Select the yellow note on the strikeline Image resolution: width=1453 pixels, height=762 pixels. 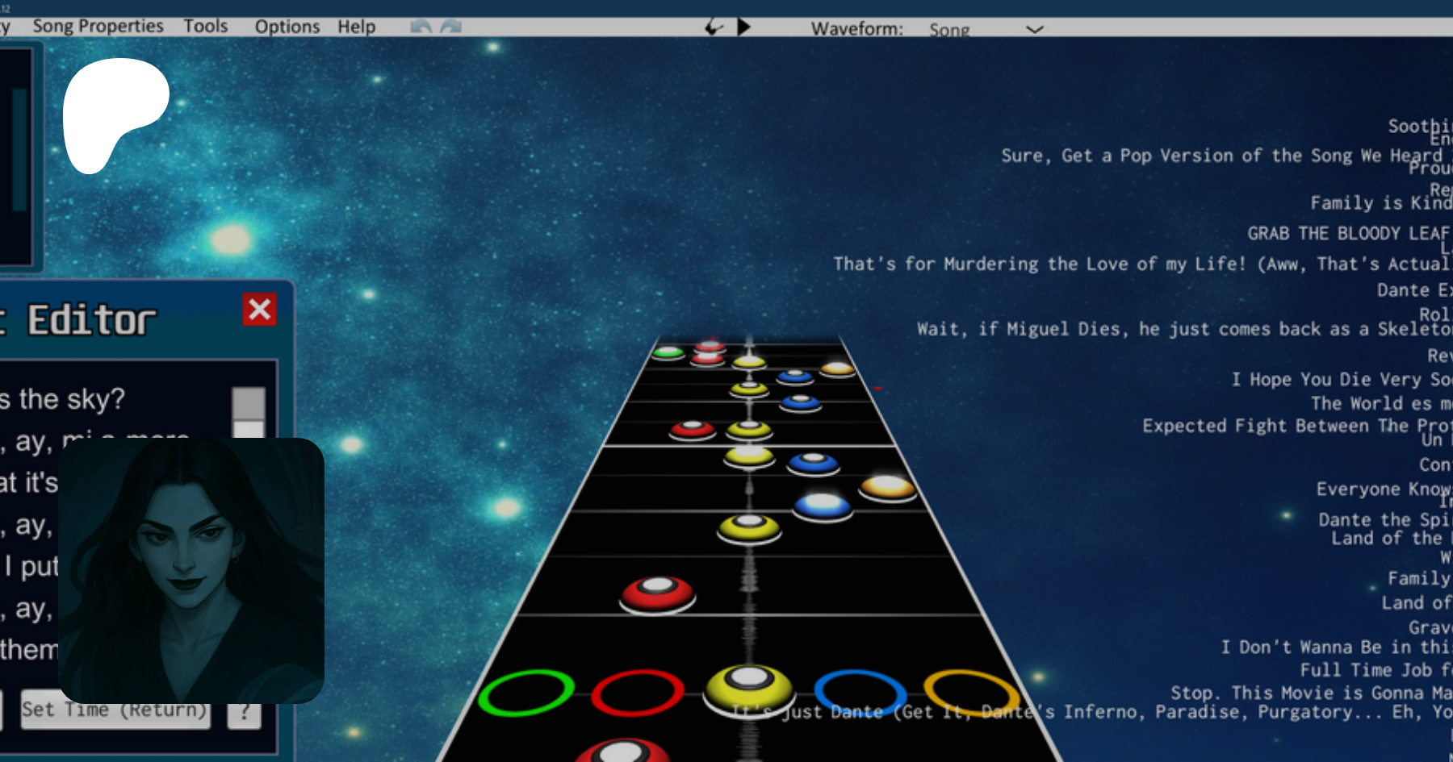(x=749, y=688)
